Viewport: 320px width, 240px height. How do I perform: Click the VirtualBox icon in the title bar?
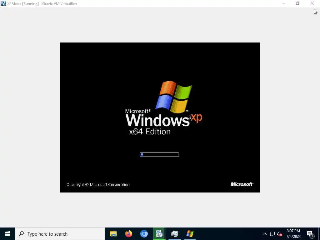click(x=3, y=3)
